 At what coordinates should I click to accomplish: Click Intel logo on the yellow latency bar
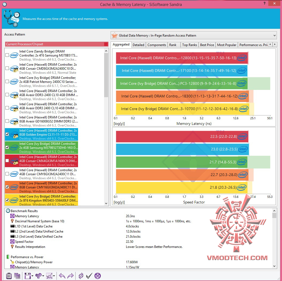point(244,109)
